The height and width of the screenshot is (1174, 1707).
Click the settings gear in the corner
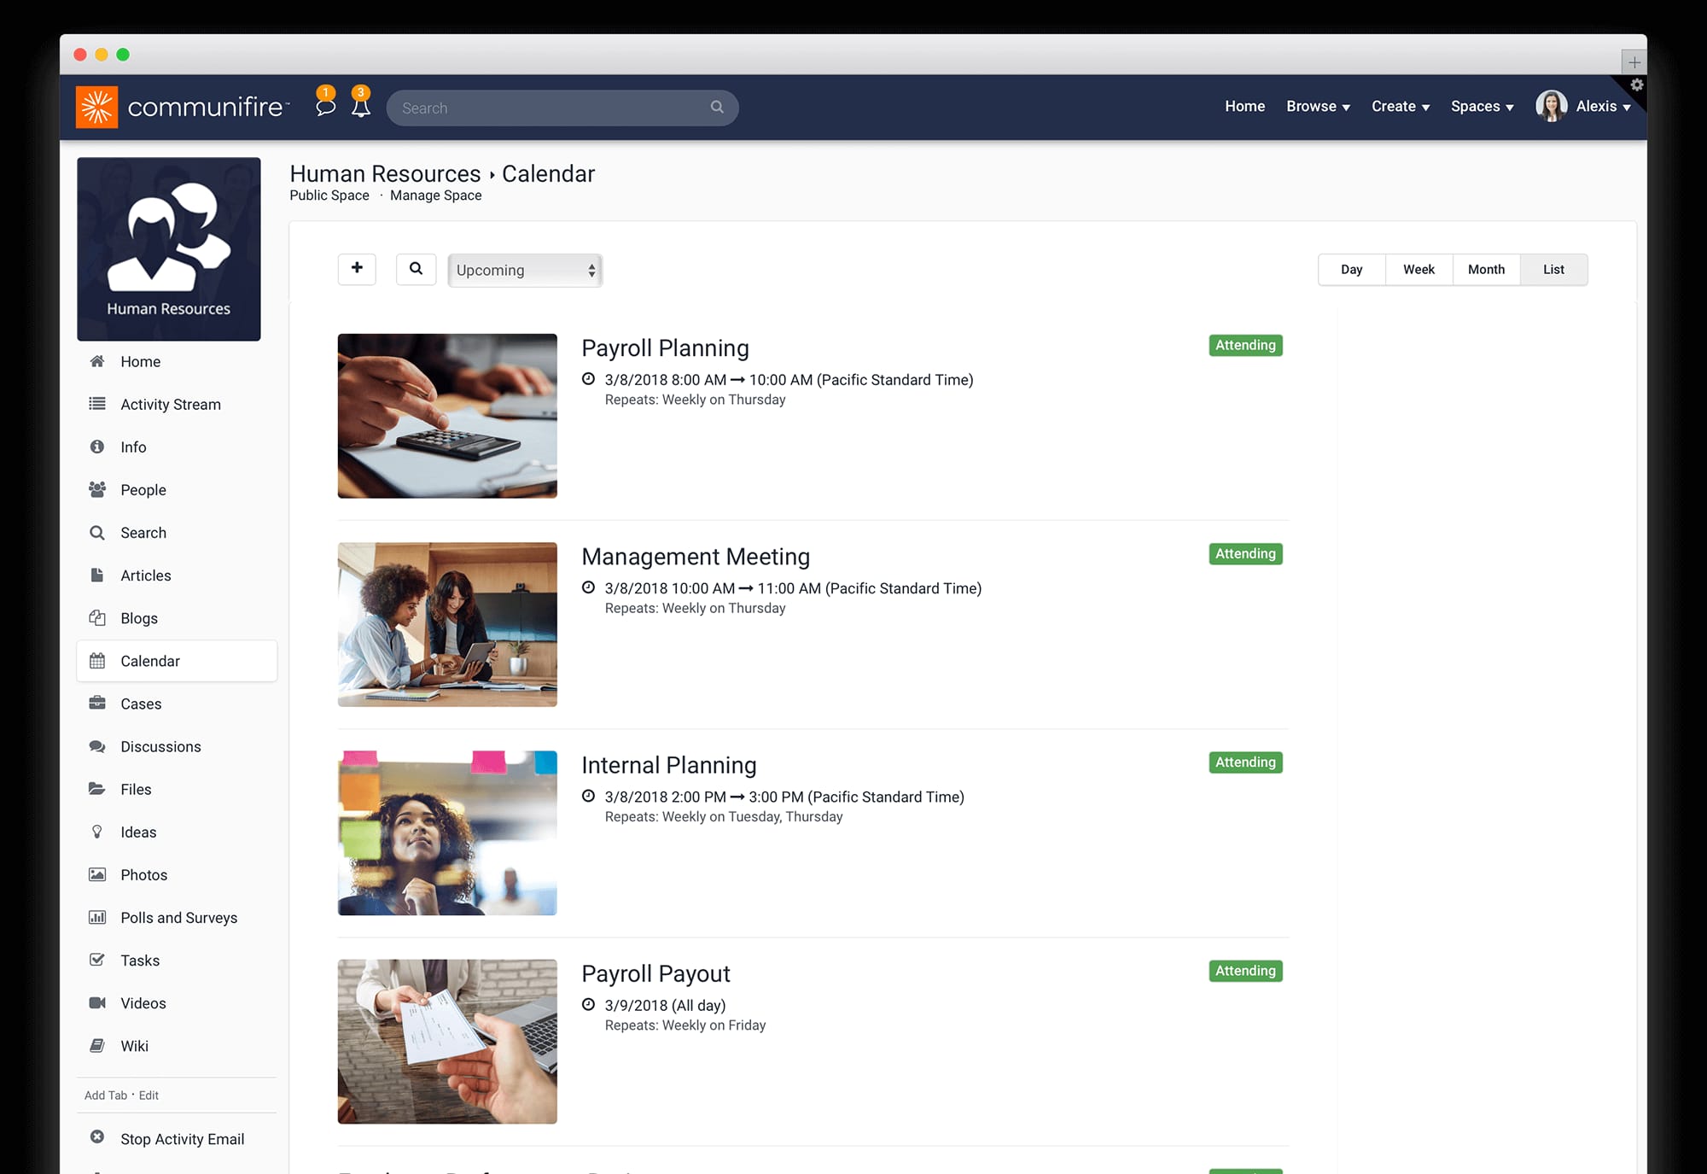pyautogui.click(x=1637, y=85)
